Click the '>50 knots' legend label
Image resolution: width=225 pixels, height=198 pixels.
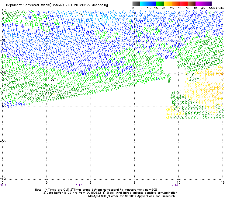point(216,8)
